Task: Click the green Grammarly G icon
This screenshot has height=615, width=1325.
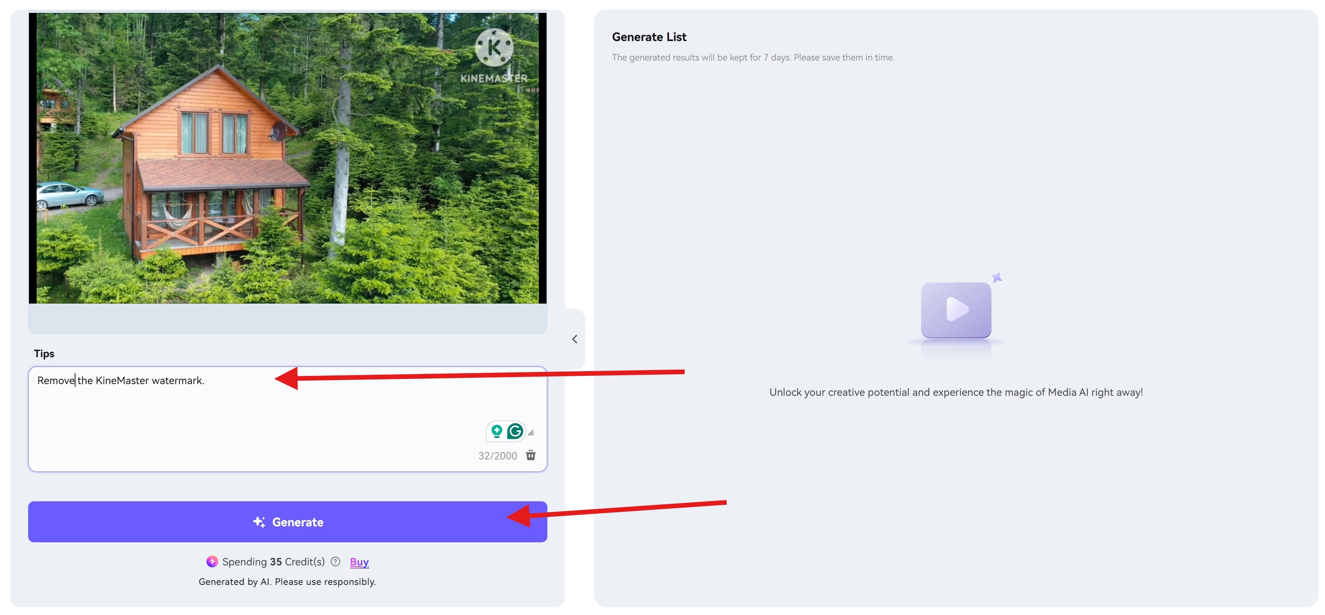Action: 515,431
